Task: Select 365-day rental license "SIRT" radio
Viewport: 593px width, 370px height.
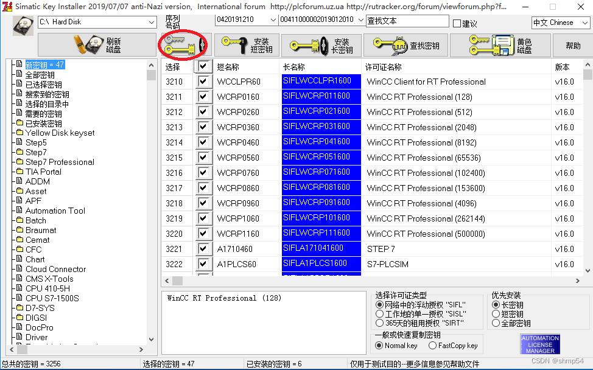Action: (x=379, y=323)
